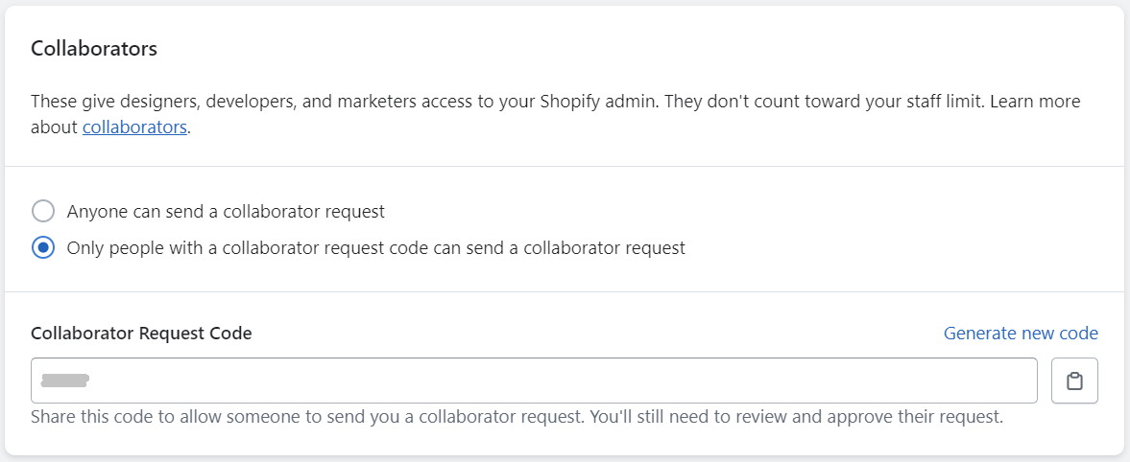Click the "Learn more" text in description

point(1038,101)
